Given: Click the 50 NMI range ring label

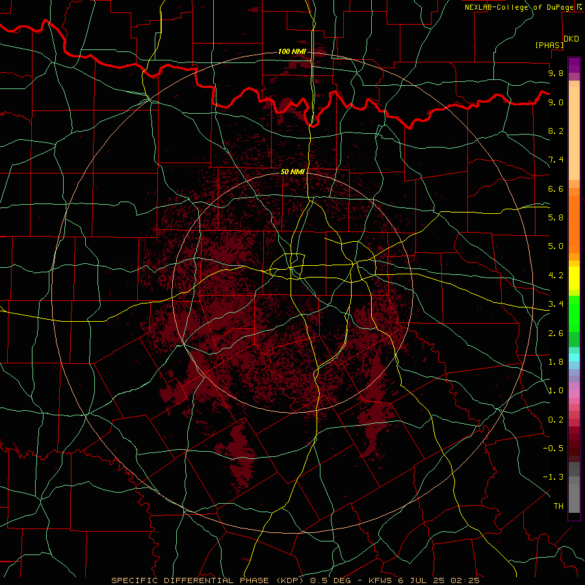Looking at the screenshot, I should pos(293,172).
